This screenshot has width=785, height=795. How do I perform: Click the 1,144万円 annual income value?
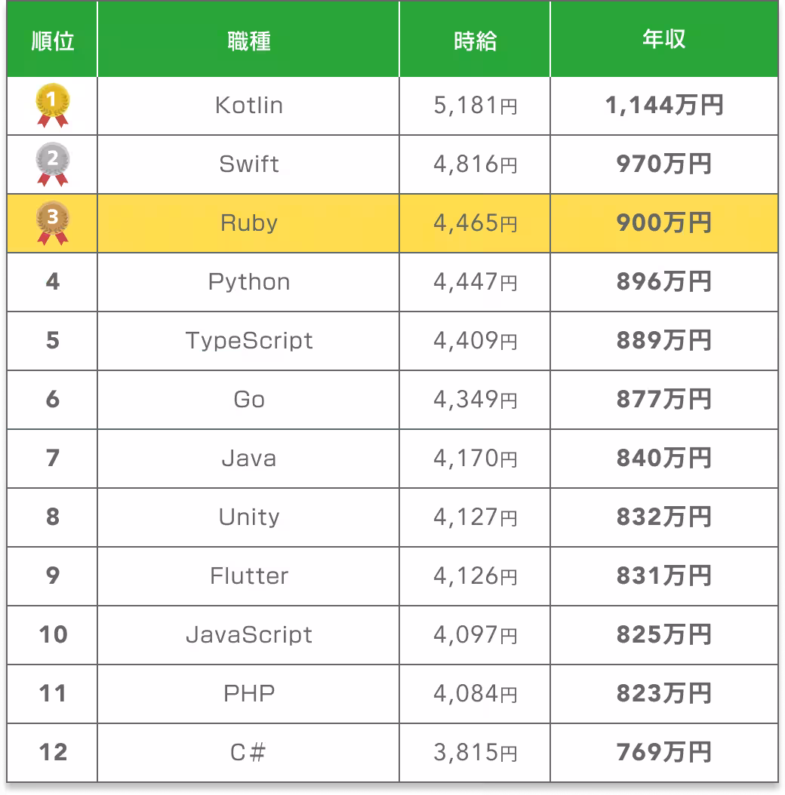click(663, 106)
